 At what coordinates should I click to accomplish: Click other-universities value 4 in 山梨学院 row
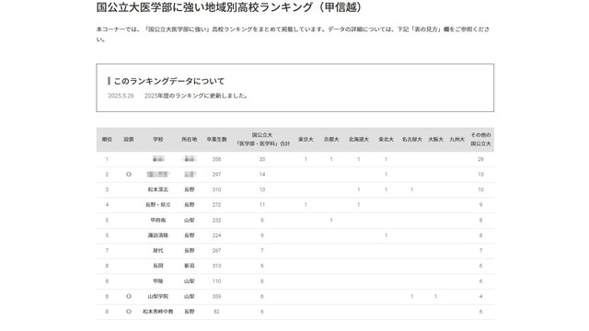pos(480,296)
